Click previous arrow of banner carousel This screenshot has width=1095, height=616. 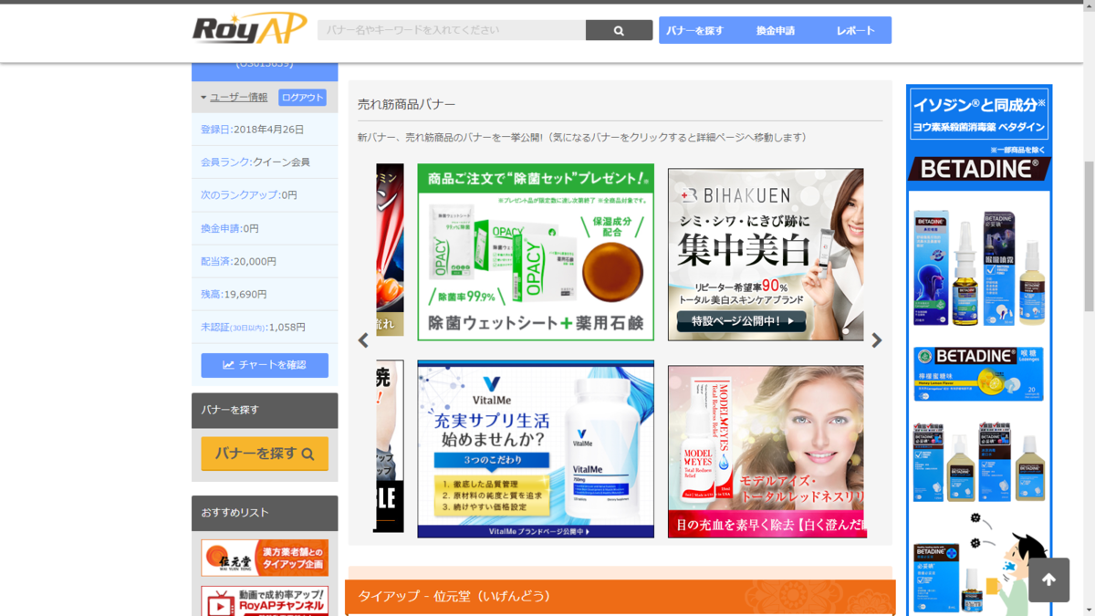(x=363, y=340)
